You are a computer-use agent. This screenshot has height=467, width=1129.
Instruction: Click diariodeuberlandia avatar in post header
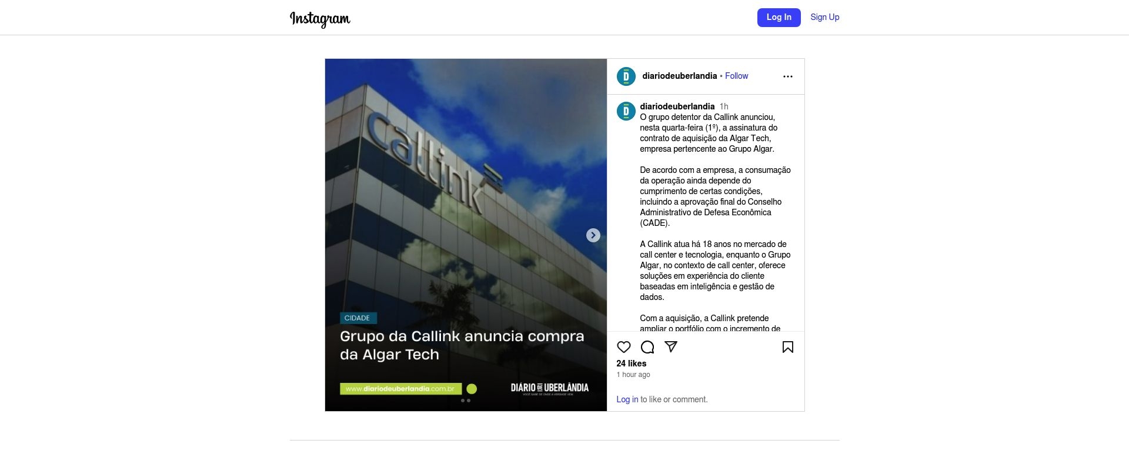point(626,76)
